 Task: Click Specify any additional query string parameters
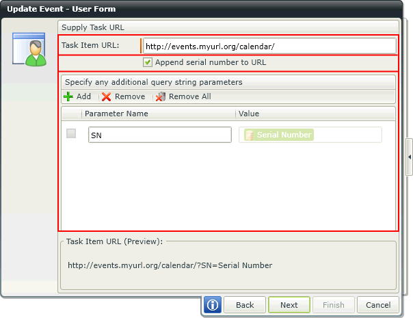pos(154,82)
